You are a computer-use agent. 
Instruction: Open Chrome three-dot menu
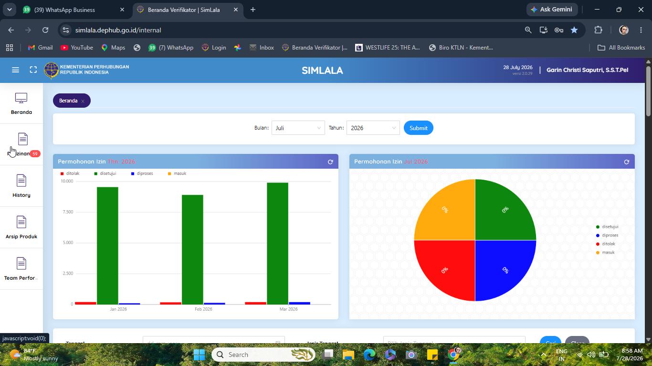[x=641, y=30]
